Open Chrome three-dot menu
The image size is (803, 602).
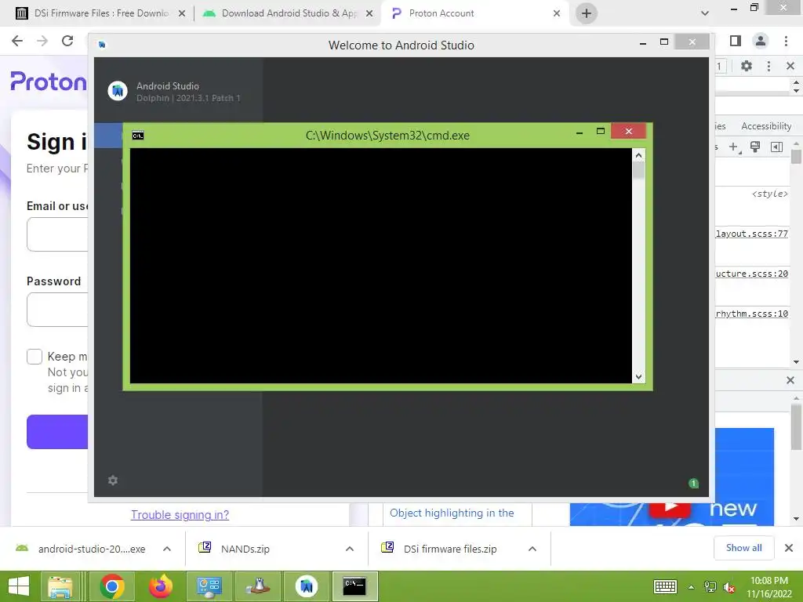(x=786, y=41)
